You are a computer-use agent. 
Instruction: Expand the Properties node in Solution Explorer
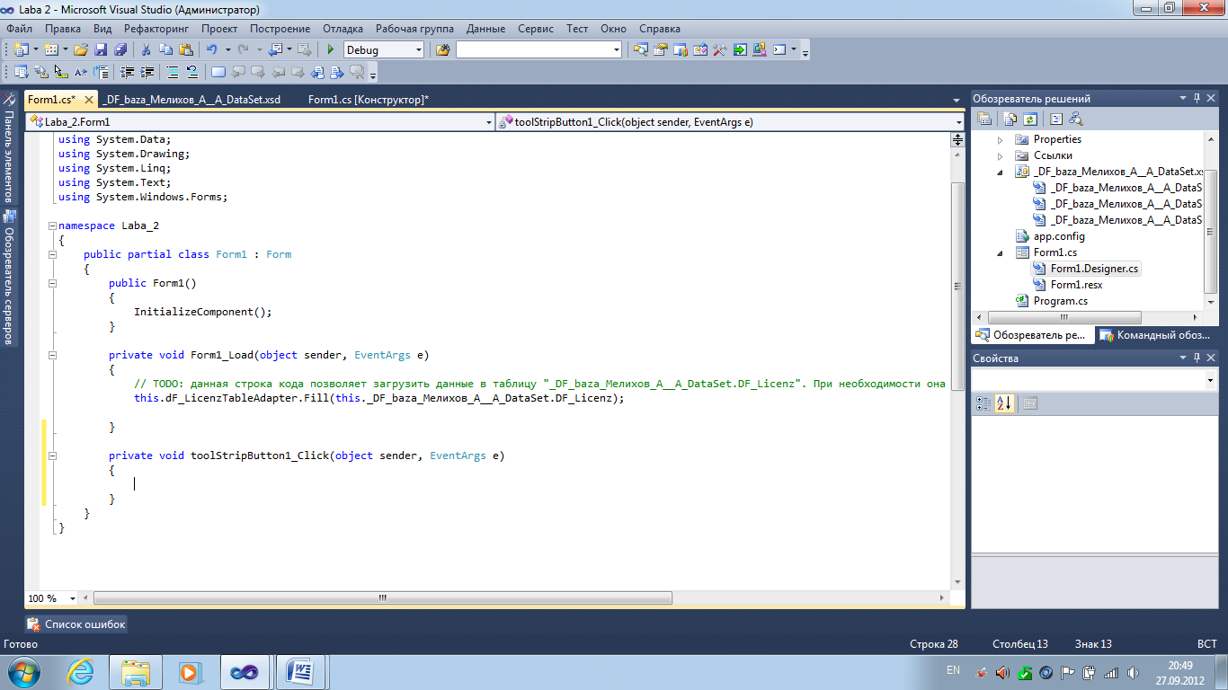click(1001, 139)
